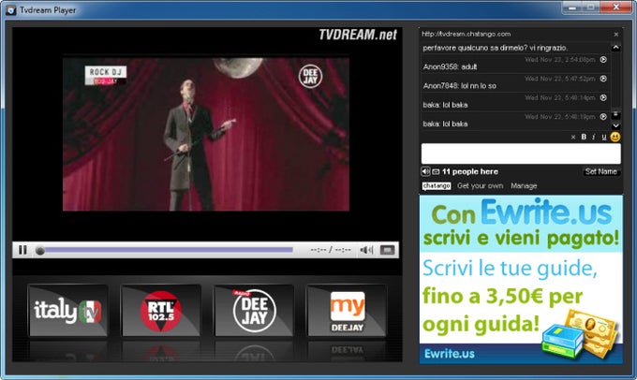Image resolution: width=637 pixels, height=380 pixels.
Task: Click the Tvdream Player title bar icon
Action: [11, 9]
